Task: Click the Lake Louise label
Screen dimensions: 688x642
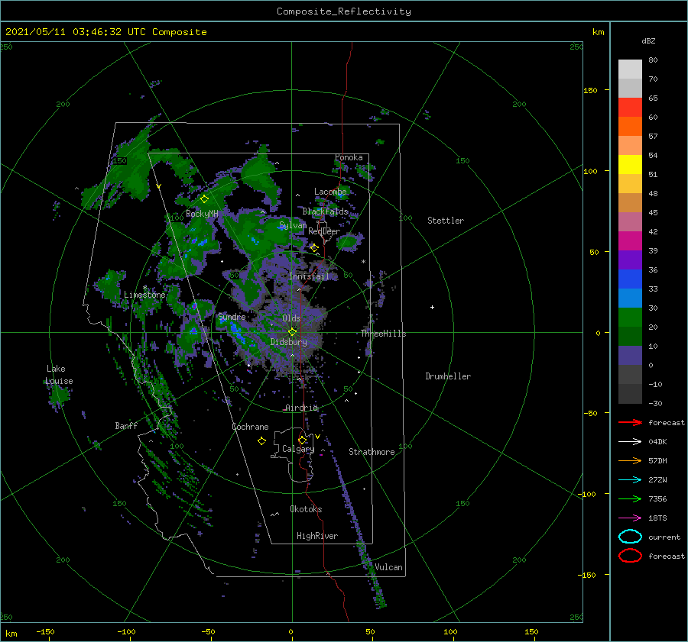Action: (x=59, y=375)
